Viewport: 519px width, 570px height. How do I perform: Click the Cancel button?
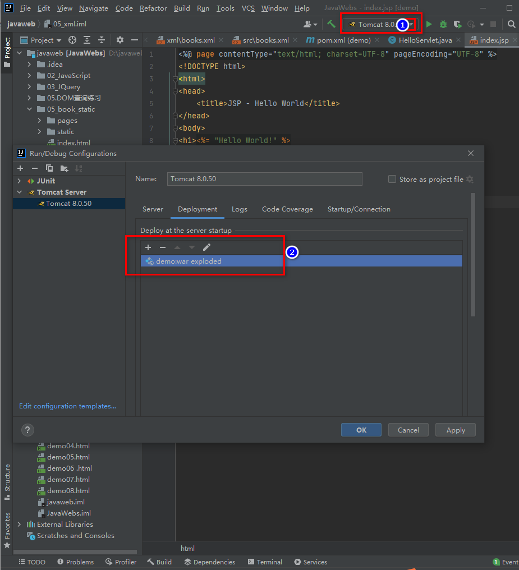tap(408, 430)
